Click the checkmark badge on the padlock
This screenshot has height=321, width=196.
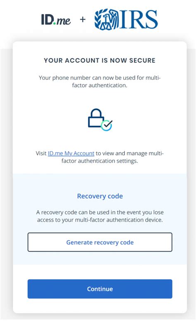tap(107, 125)
